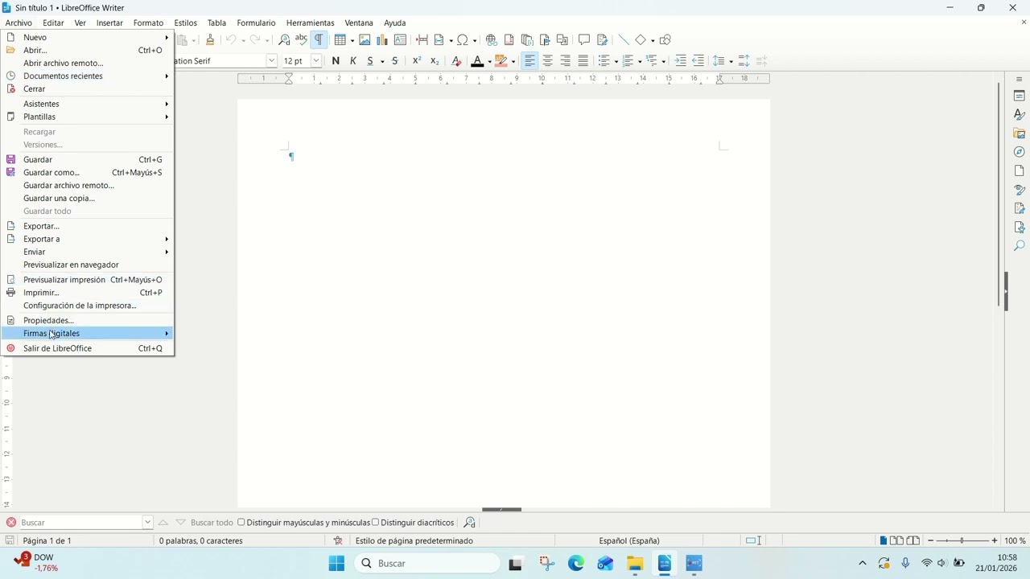
Task: Click Buscar todo button
Action: (x=212, y=523)
